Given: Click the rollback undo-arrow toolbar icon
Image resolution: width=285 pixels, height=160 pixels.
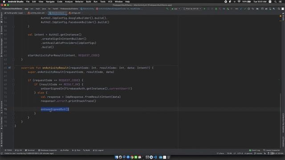Looking at the screenshot, I should 252,9.
